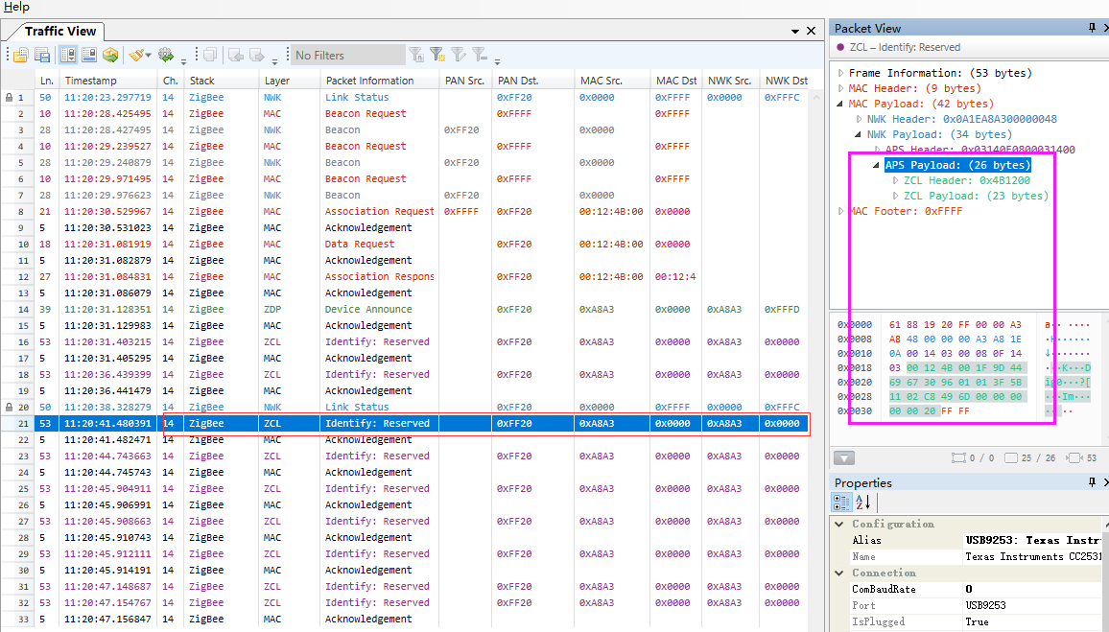Click the clear packets broom icon
This screenshot has width=1109, height=632.
(x=137, y=56)
